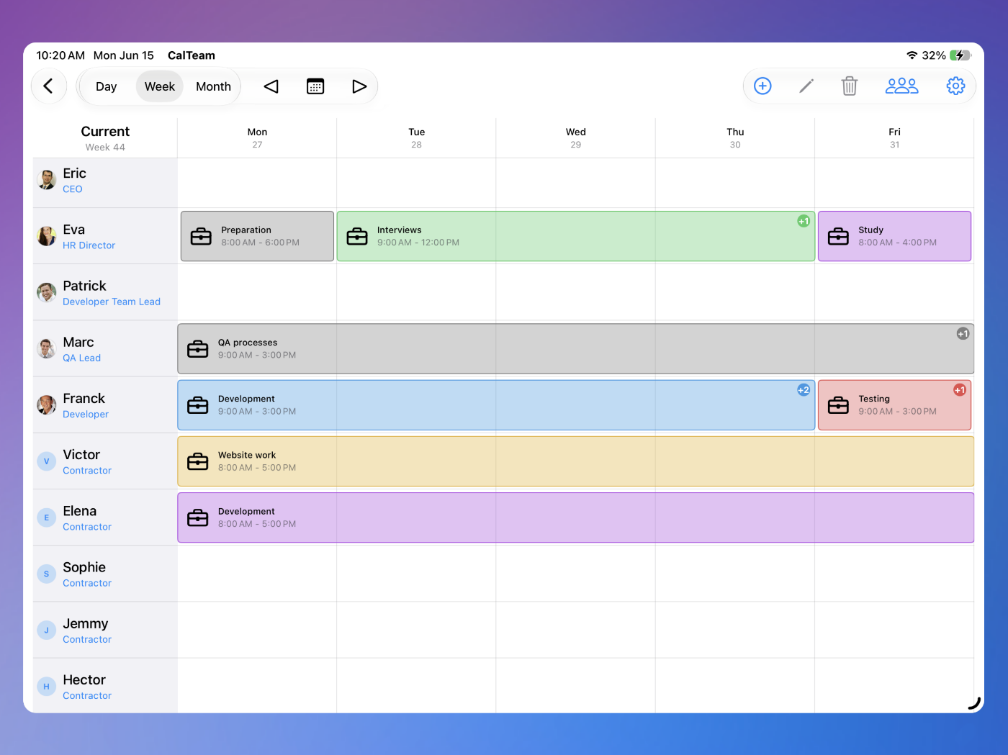The width and height of the screenshot is (1008, 755).
Task: Switch to Month view
Action: pos(214,86)
